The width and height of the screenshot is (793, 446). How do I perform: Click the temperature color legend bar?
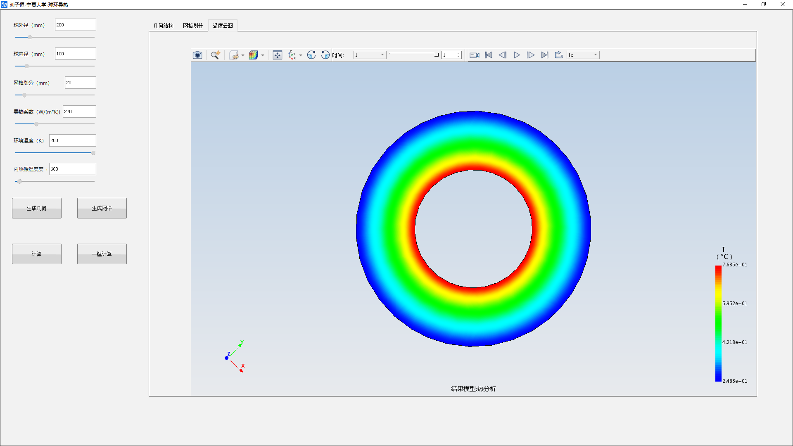click(718, 323)
